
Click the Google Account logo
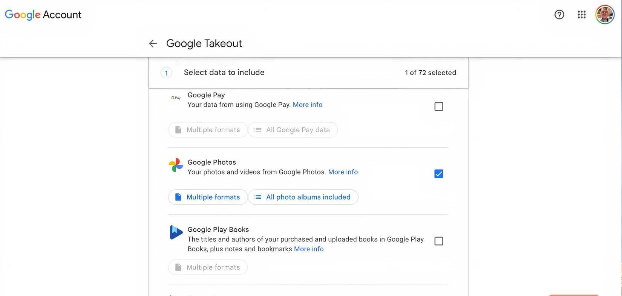click(43, 15)
